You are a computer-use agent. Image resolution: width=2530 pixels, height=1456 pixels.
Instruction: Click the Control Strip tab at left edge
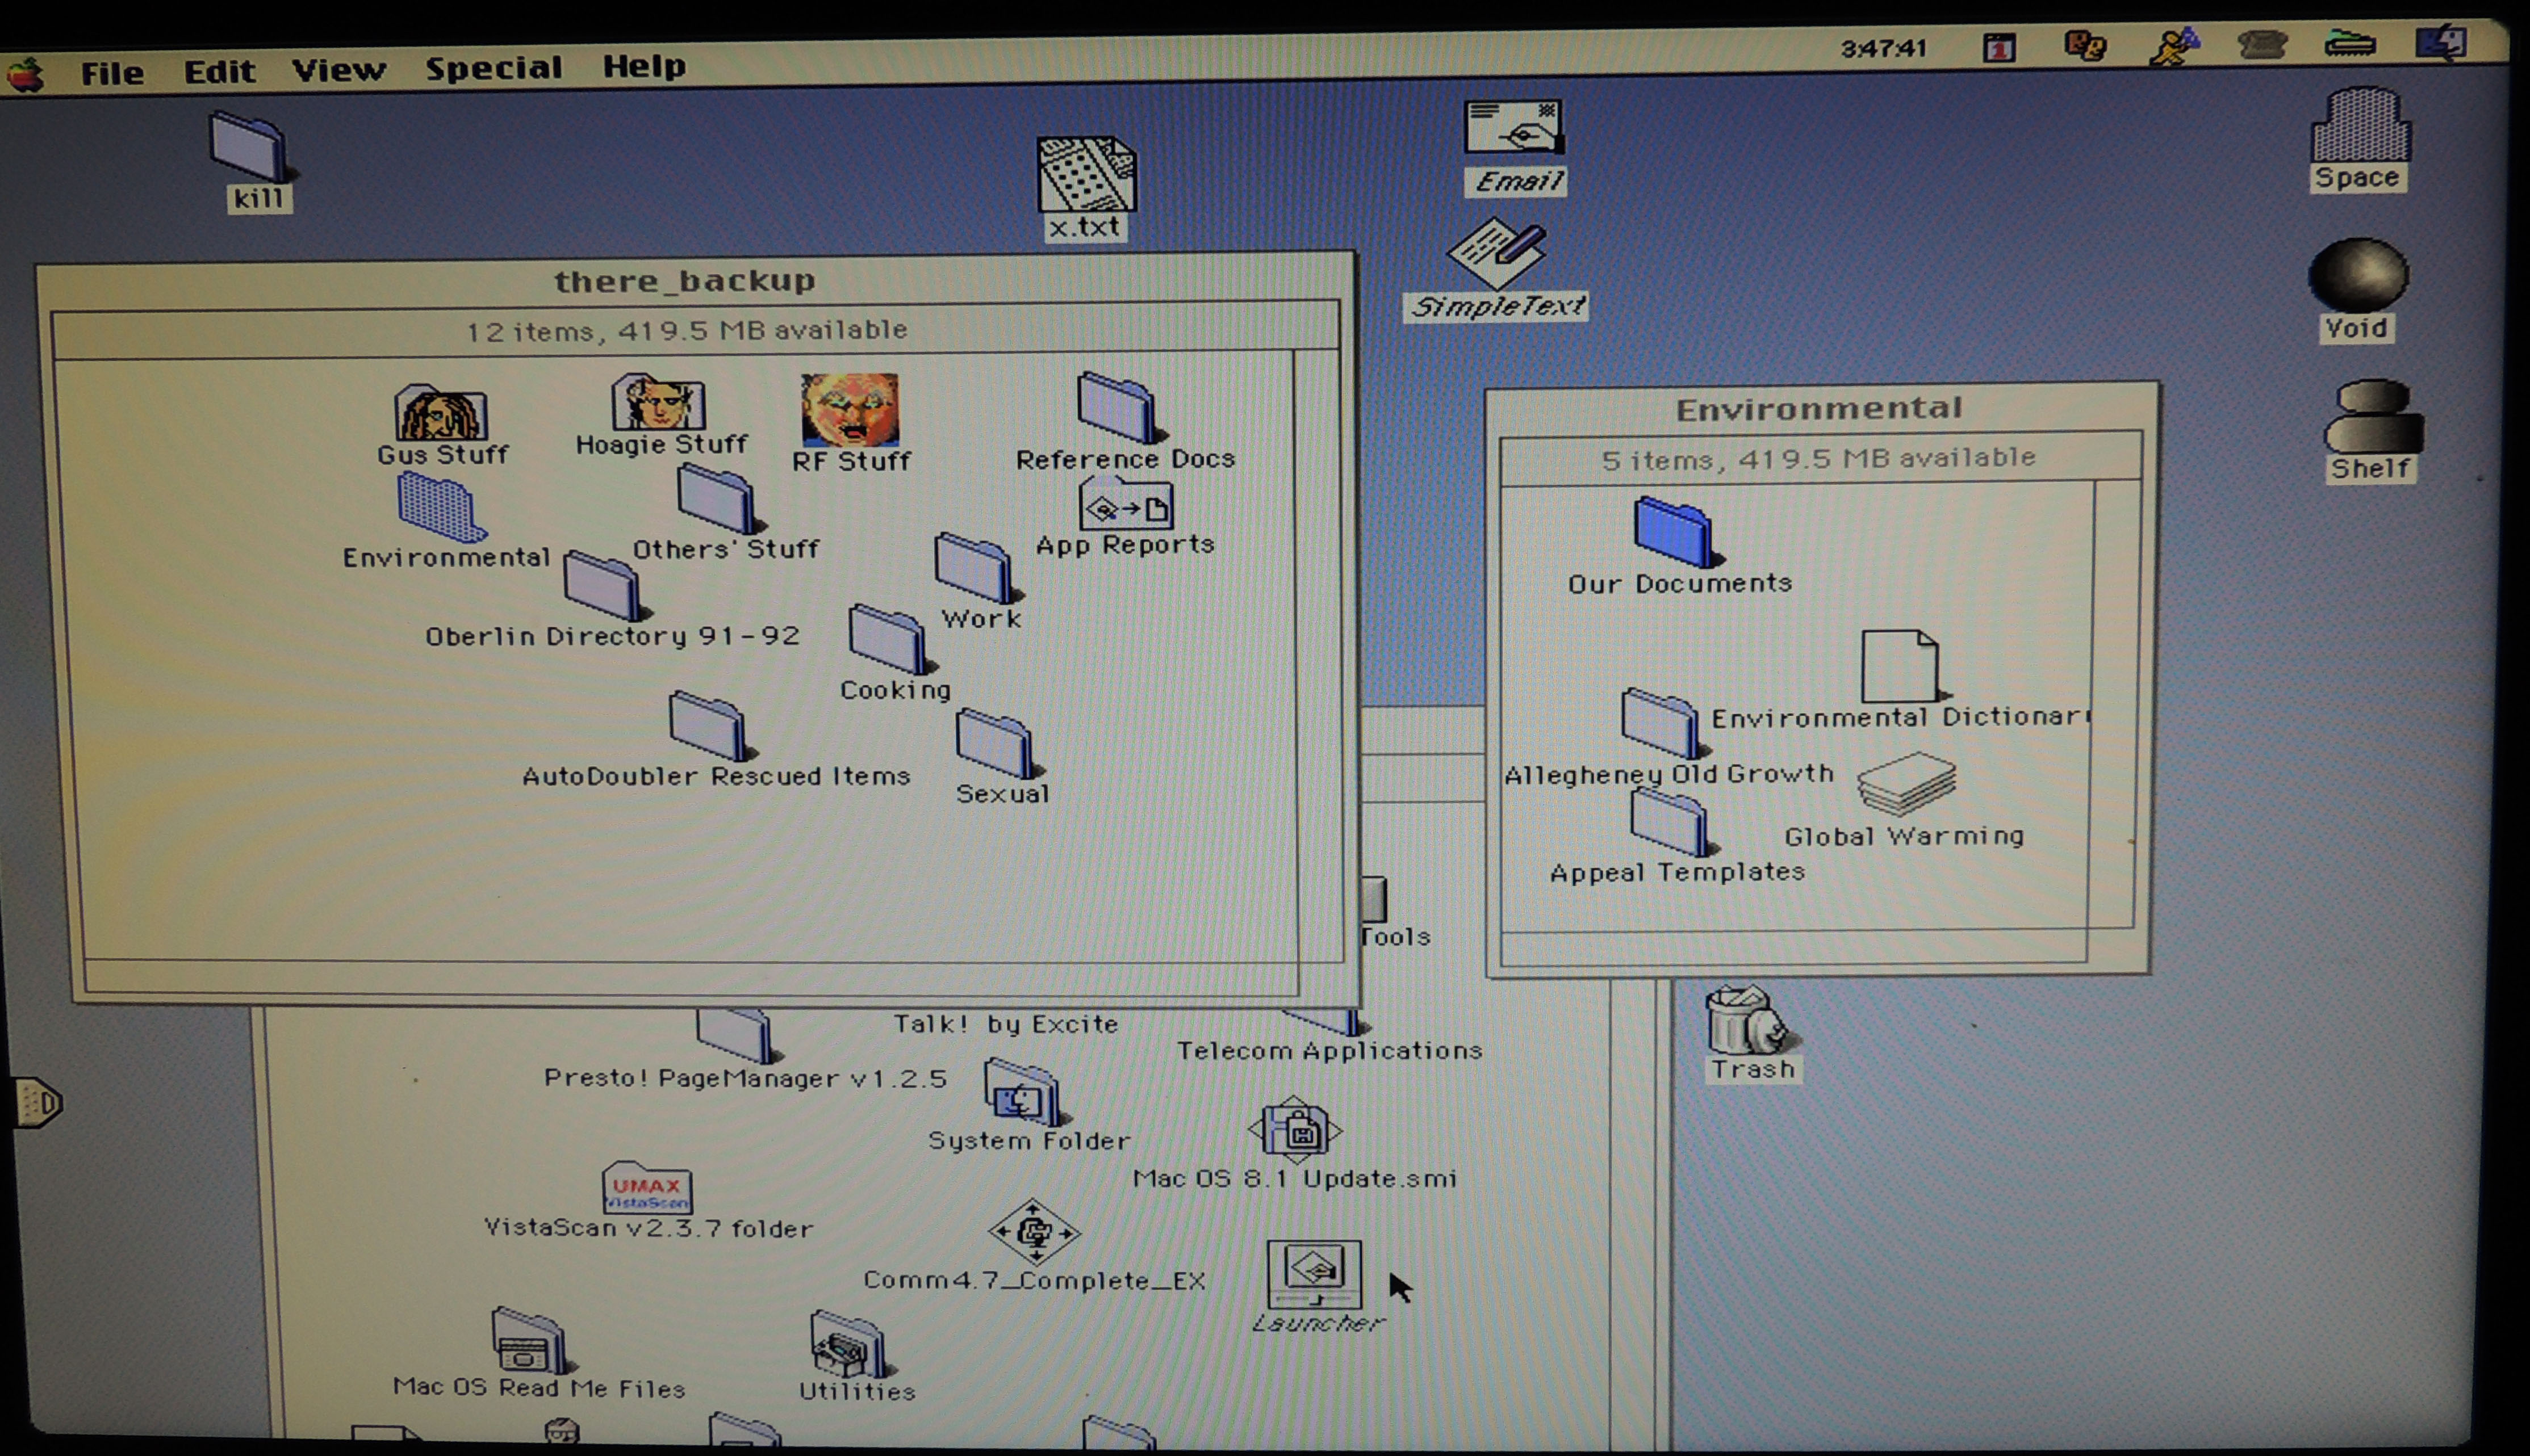[38, 1103]
